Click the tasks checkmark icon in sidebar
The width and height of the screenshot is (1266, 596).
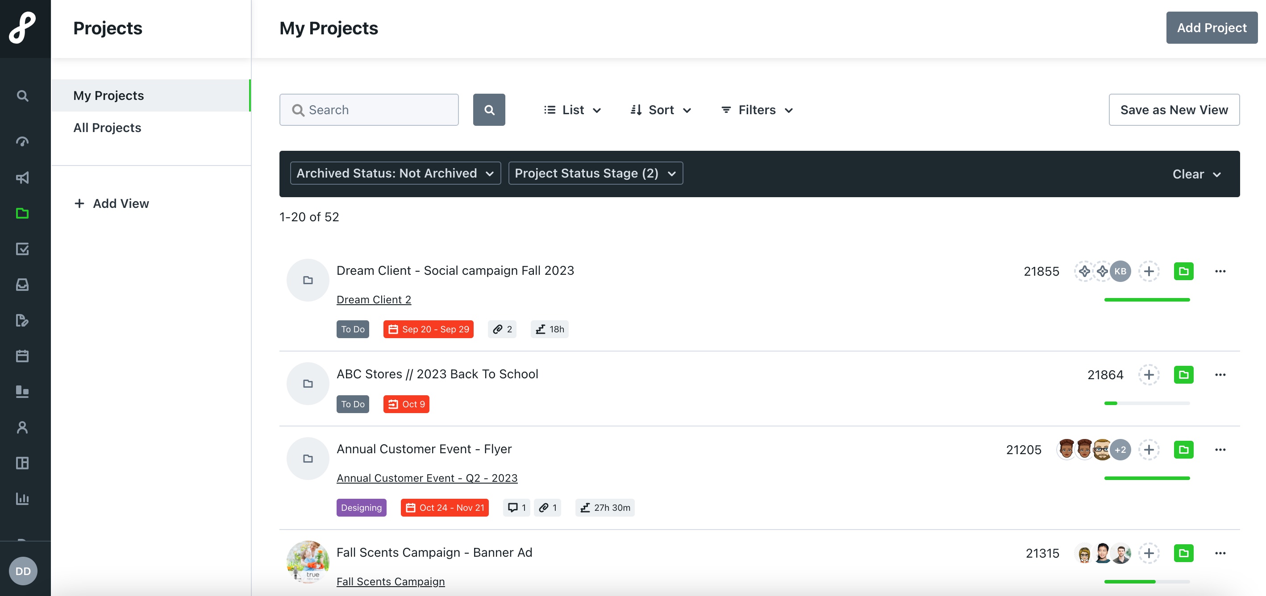pos(22,249)
